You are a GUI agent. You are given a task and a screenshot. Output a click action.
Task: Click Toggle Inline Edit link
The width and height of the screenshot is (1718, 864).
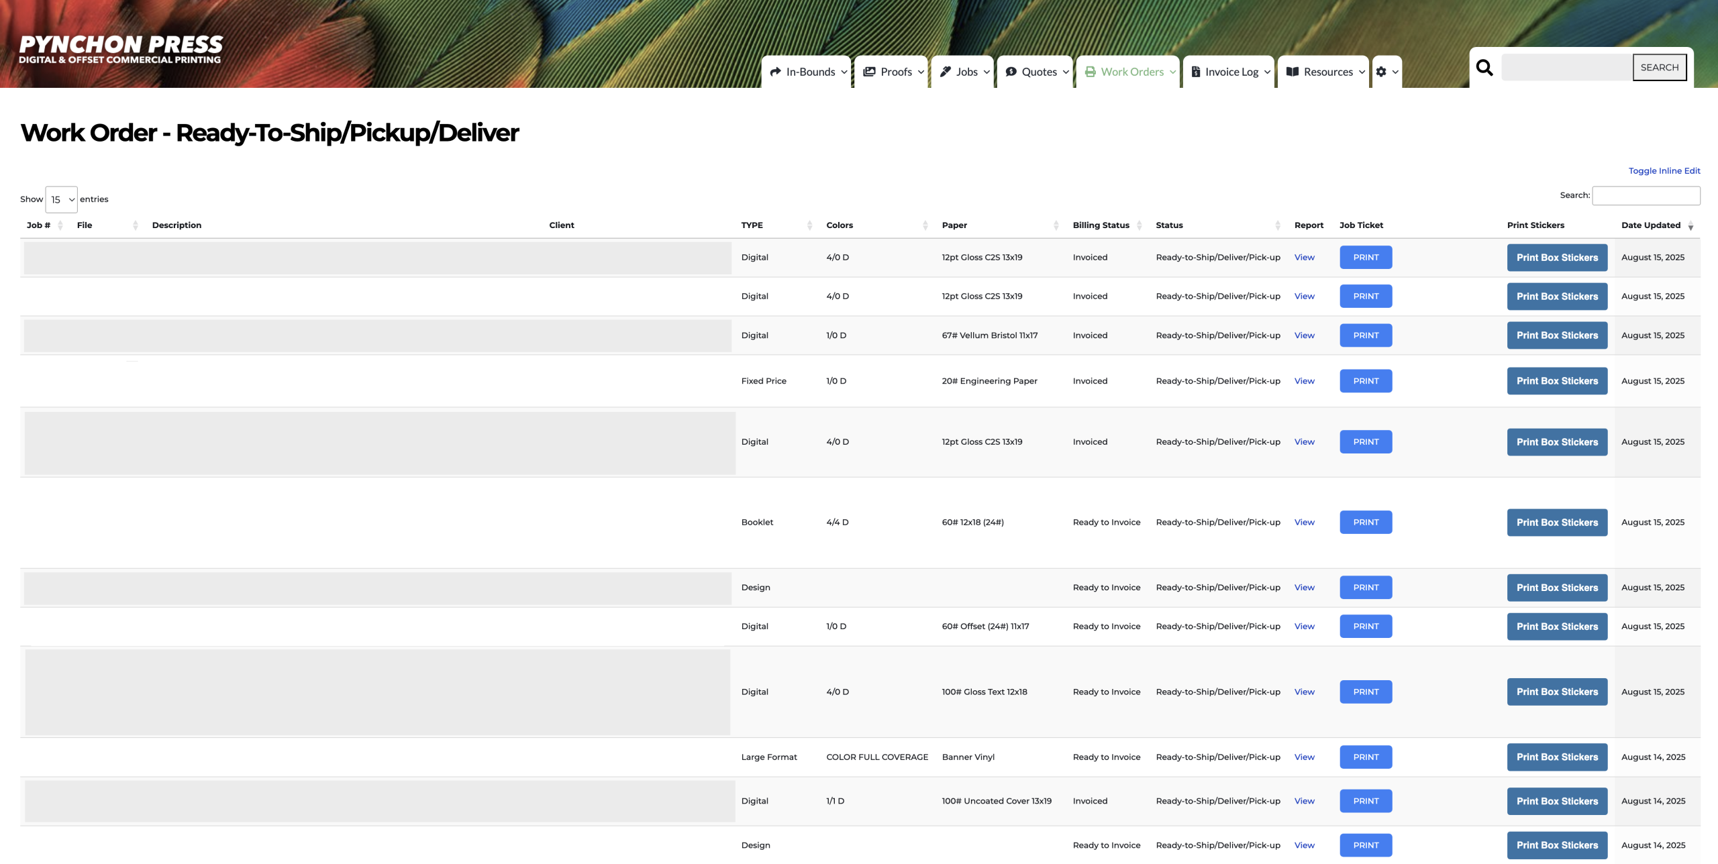click(x=1664, y=171)
